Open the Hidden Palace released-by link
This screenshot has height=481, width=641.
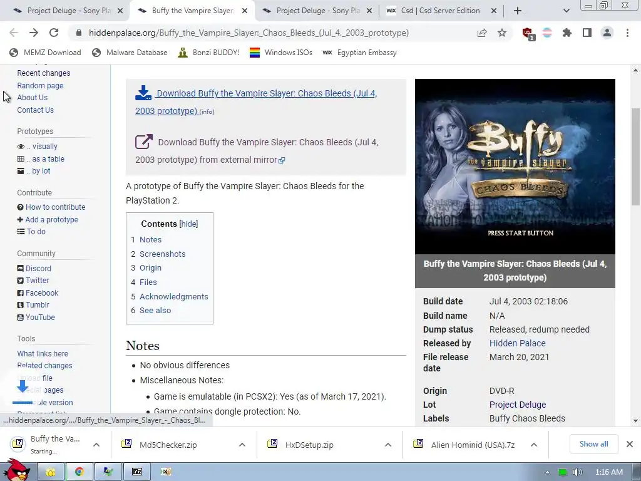coord(517,343)
